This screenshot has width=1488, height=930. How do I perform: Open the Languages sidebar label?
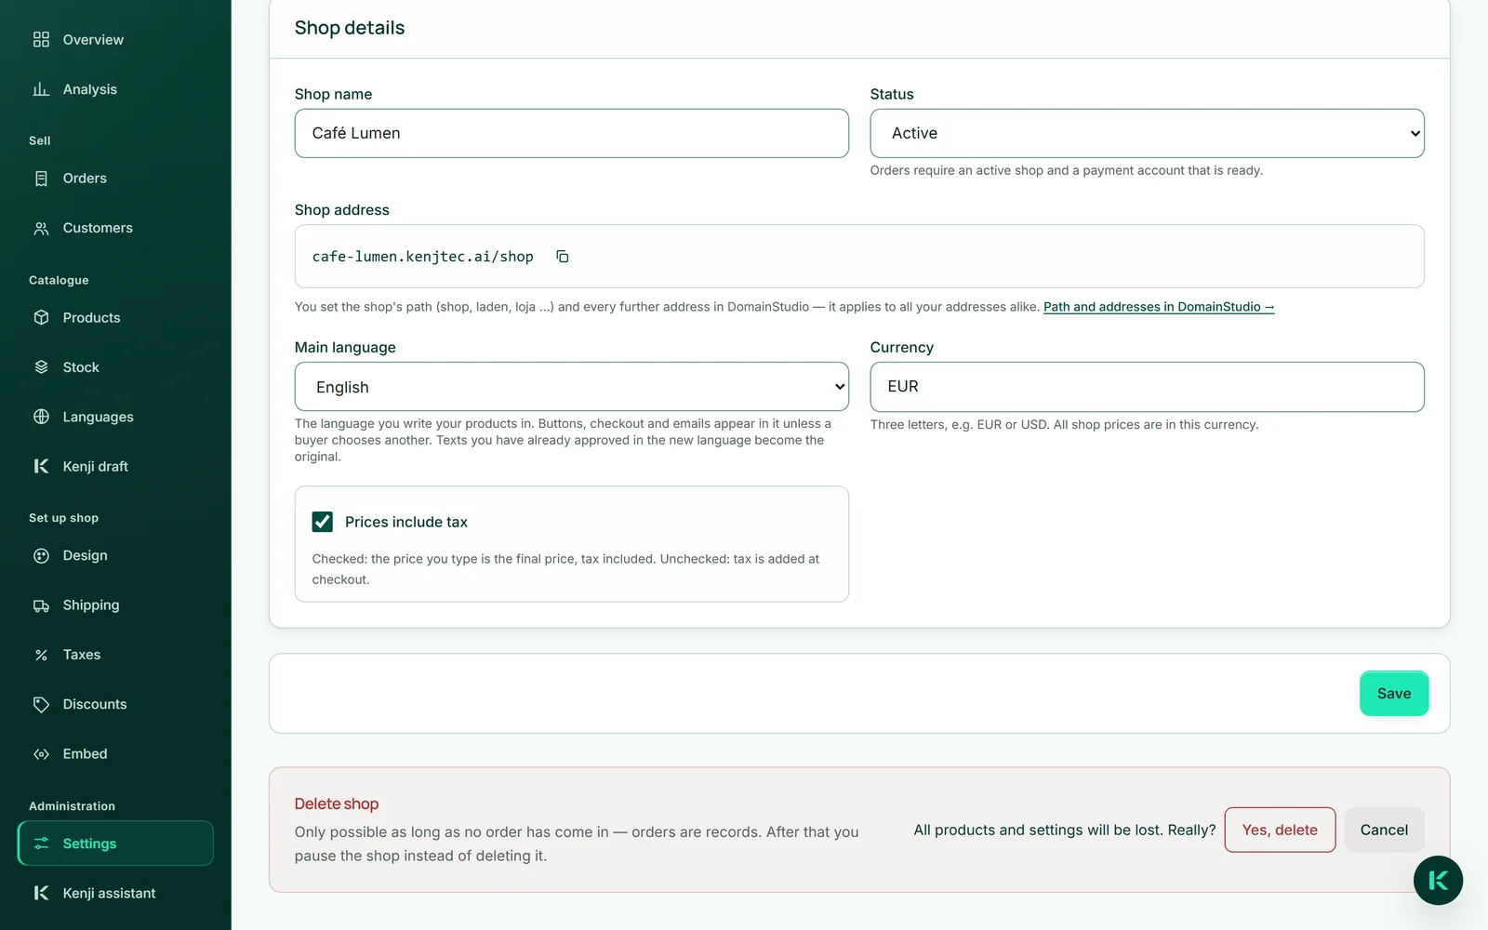(x=99, y=417)
